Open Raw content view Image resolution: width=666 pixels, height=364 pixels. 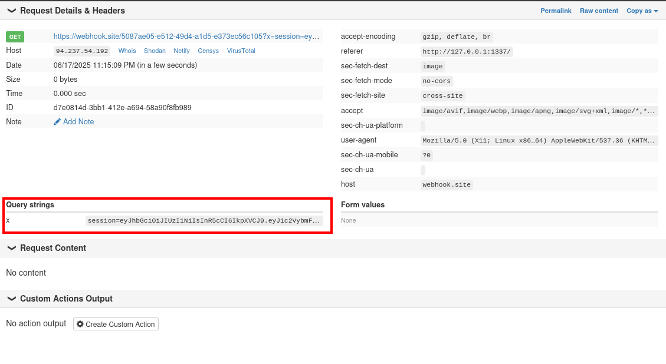pyautogui.click(x=599, y=11)
